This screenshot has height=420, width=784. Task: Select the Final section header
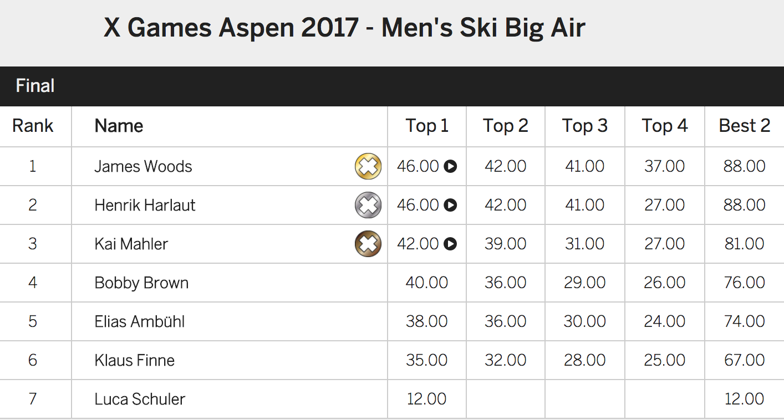coord(35,86)
